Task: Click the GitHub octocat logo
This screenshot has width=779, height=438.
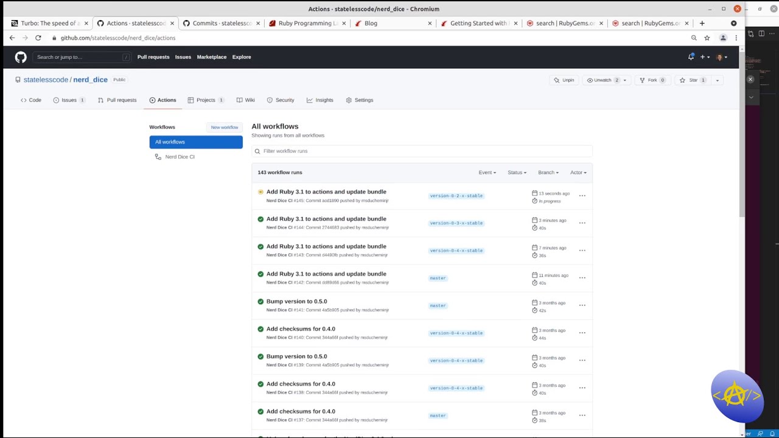Action: coord(21,57)
